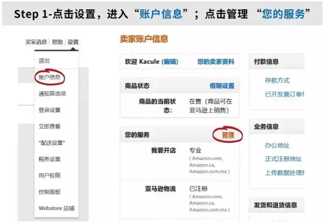
Task: Click 管理 link next to 您的服务
Action: pyautogui.click(x=228, y=135)
